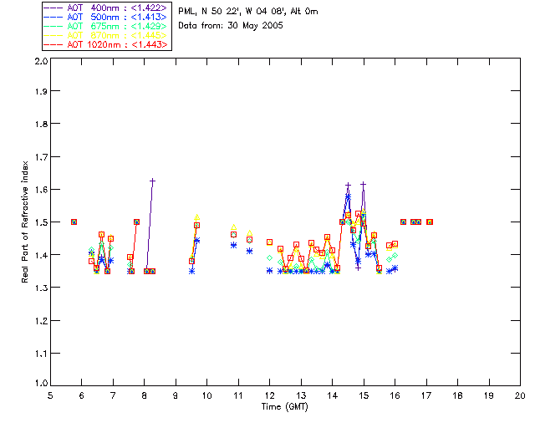This screenshot has height=428, width=535.
Task: Click purple plus peak near 8 GMT
Action: pyautogui.click(x=152, y=181)
